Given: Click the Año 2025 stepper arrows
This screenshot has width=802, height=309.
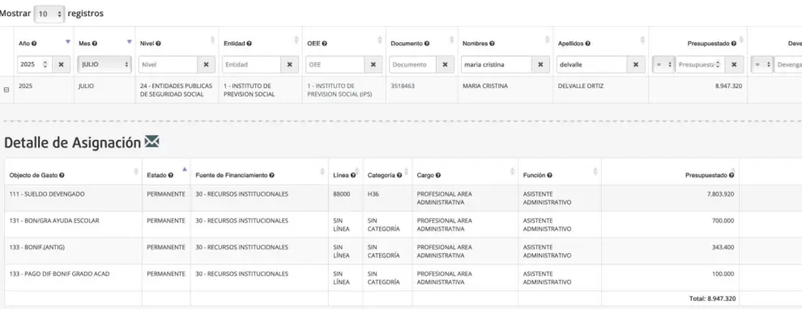Looking at the screenshot, I should 45,65.
